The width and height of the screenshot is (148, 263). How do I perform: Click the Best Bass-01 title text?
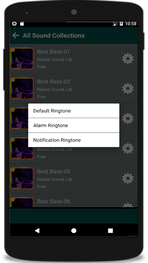(53, 52)
